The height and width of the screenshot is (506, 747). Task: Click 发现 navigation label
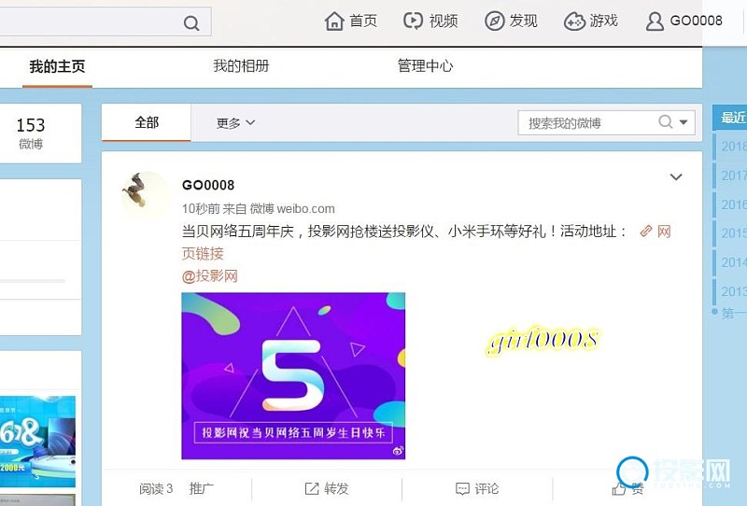[x=523, y=21]
